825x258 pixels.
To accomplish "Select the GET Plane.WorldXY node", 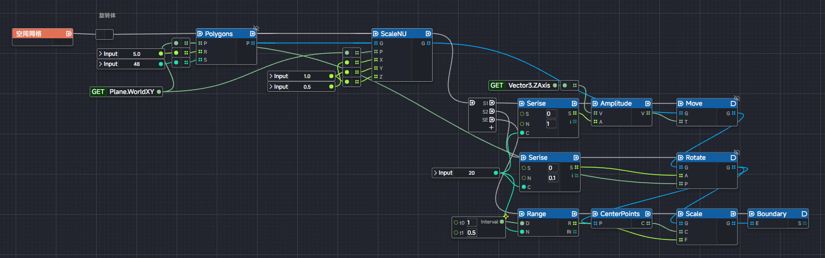I will [x=127, y=92].
